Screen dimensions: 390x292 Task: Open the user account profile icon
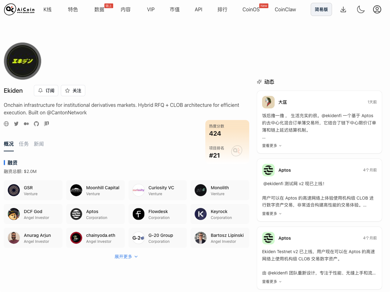377,9
